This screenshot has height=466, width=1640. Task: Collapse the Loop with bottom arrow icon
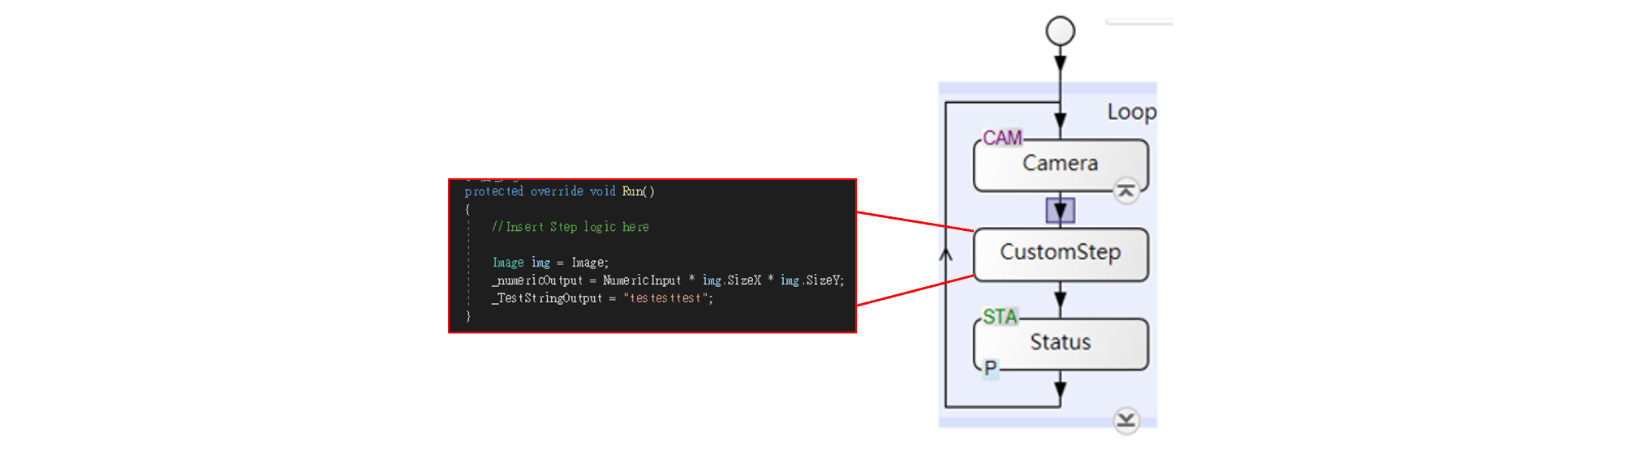(1126, 421)
